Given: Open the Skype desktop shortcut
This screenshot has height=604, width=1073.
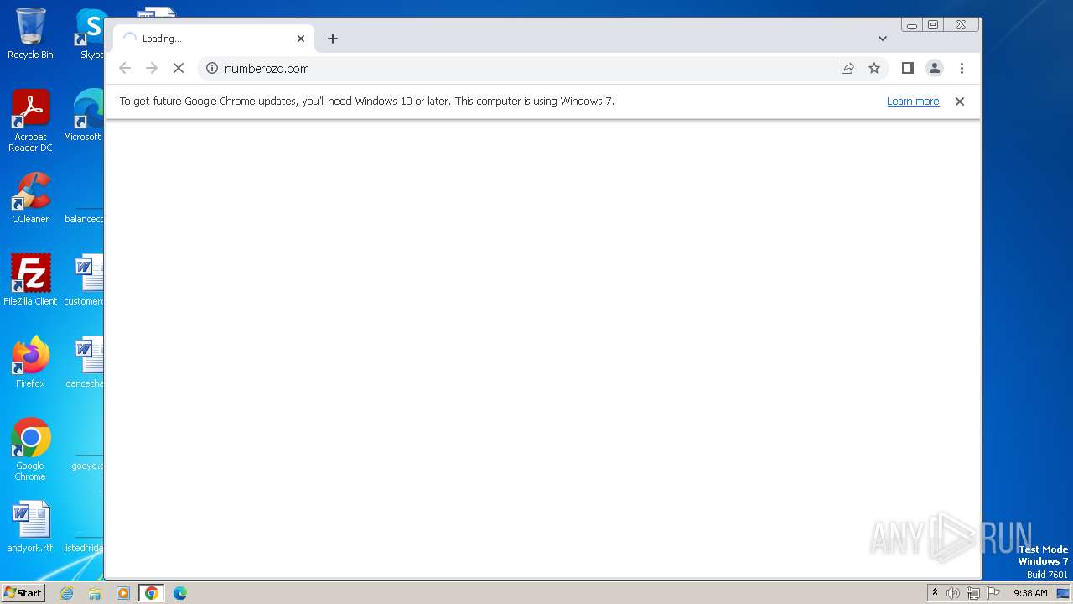Looking at the screenshot, I should 91,34.
